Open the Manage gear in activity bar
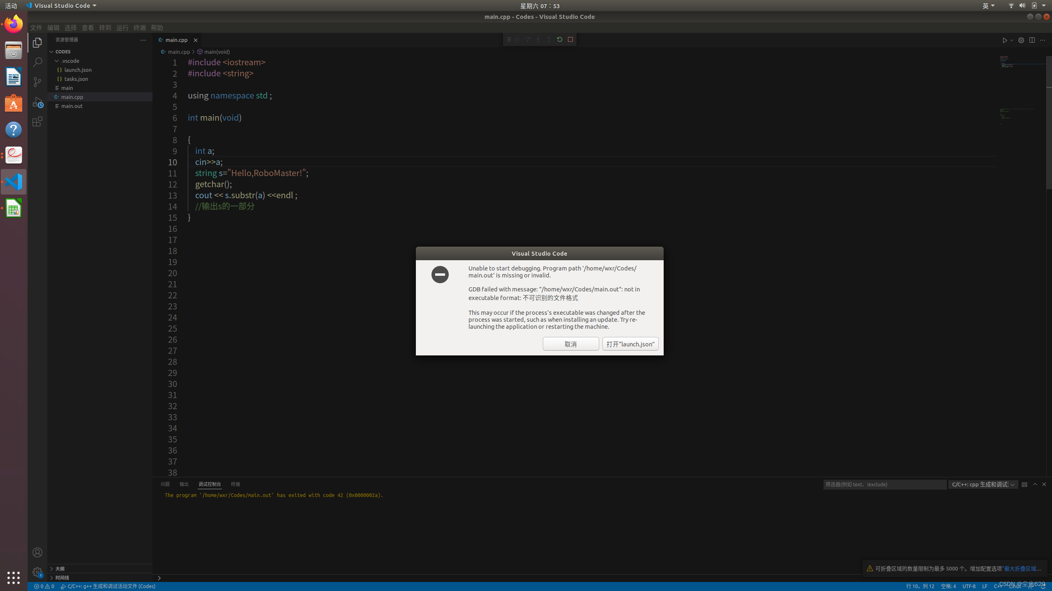Viewport: 1052px width, 591px height. click(37, 572)
